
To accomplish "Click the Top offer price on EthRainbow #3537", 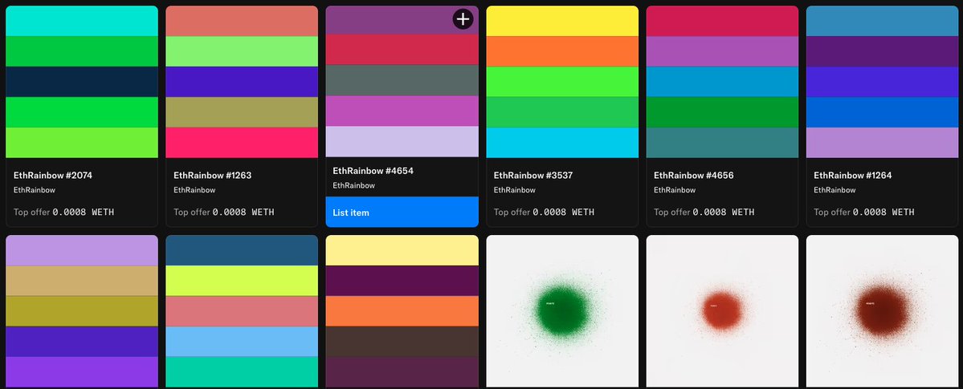I will click(x=564, y=213).
